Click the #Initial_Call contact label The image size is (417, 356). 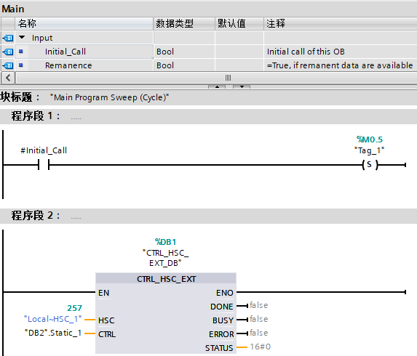click(44, 150)
